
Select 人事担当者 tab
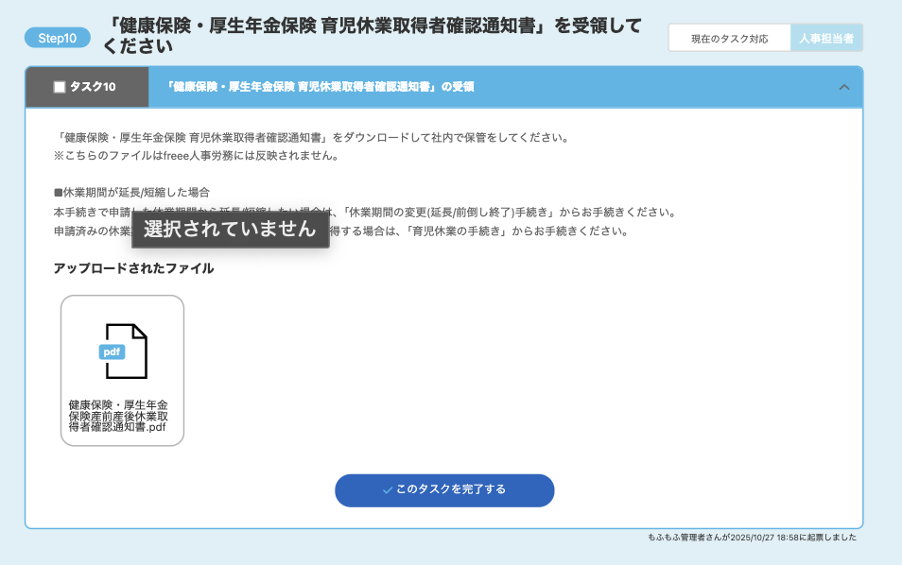pyautogui.click(x=826, y=39)
